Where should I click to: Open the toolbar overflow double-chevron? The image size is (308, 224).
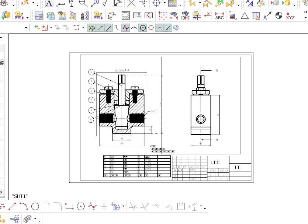click(x=305, y=12)
